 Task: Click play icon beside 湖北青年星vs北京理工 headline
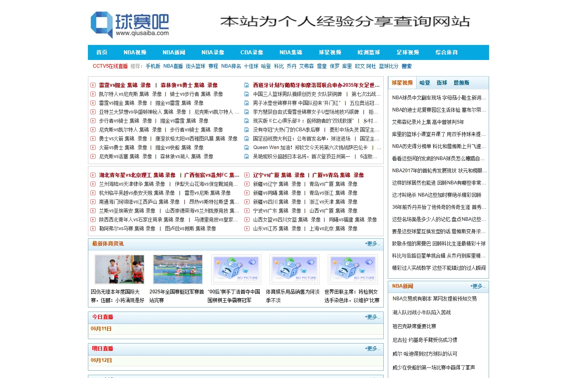click(x=93, y=175)
